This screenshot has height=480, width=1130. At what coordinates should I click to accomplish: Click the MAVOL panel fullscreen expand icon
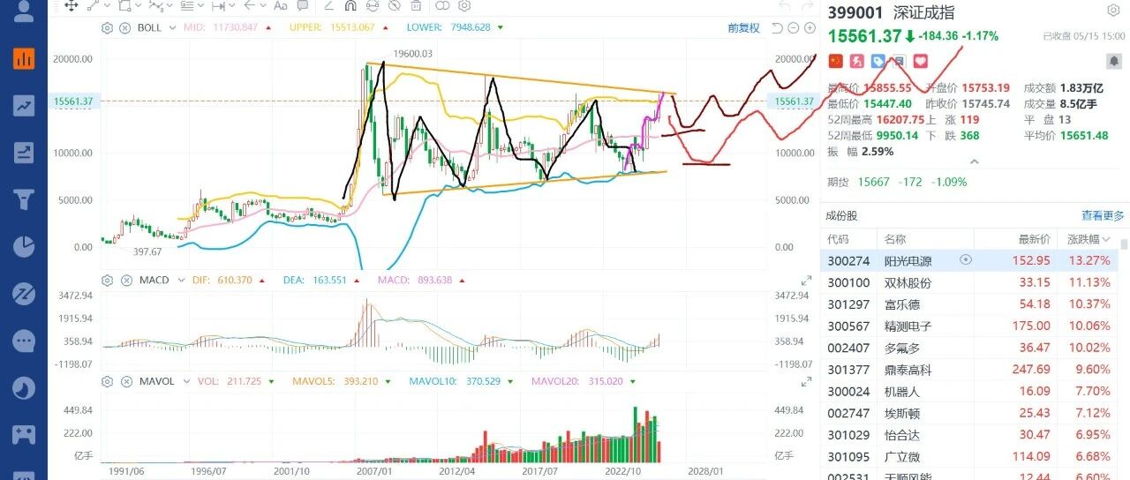click(x=806, y=381)
